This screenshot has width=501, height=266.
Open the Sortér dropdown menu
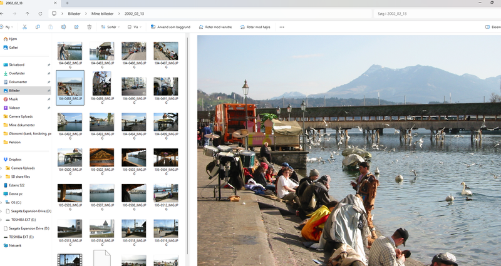110,27
